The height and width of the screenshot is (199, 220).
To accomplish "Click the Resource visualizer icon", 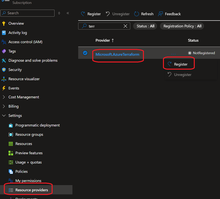I will click(4, 79).
